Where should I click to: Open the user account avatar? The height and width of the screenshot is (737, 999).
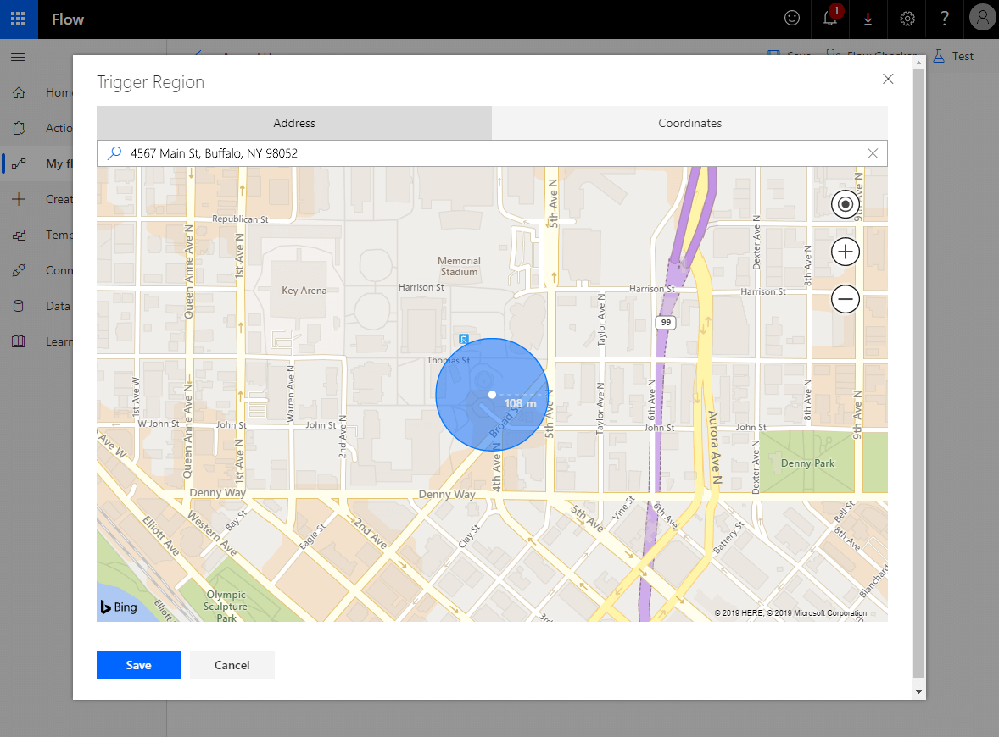(982, 19)
